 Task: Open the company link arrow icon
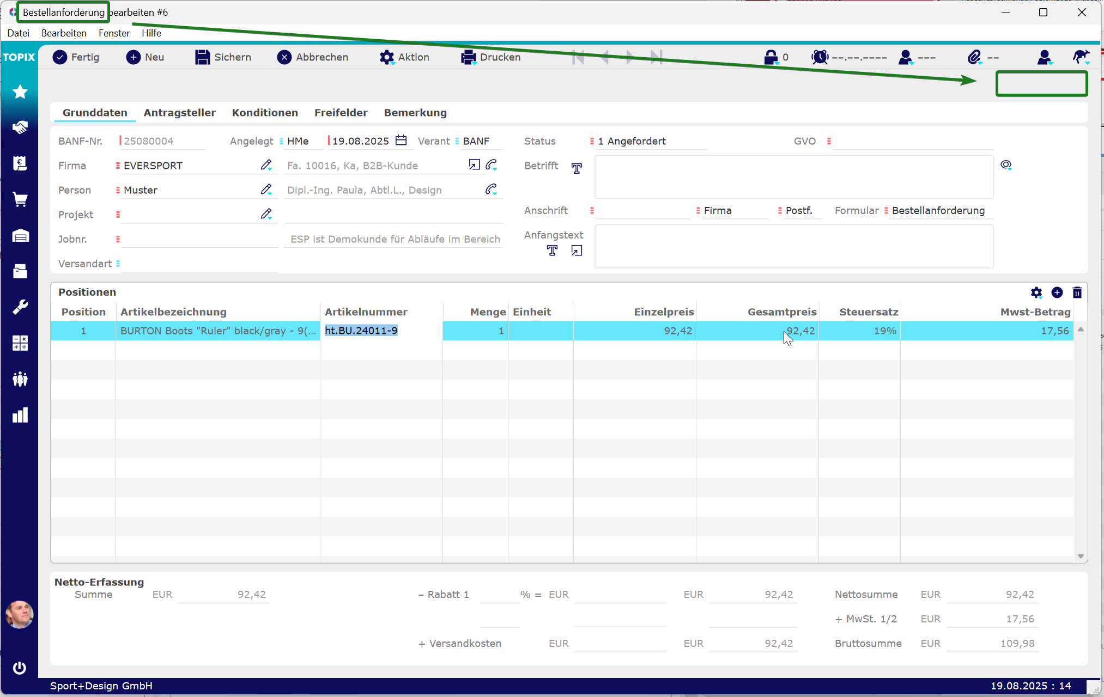(x=474, y=164)
